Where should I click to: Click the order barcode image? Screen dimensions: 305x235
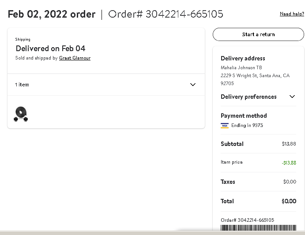pyautogui.click(x=258, y=228)
